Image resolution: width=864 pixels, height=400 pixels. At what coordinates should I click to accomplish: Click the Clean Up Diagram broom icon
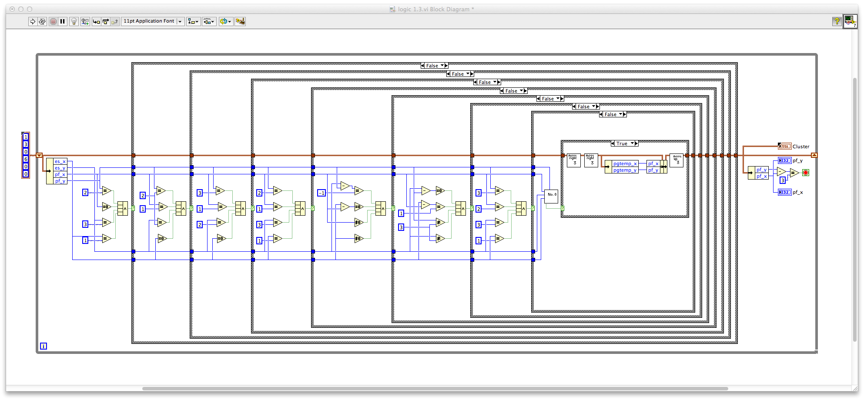pos(240,21)
